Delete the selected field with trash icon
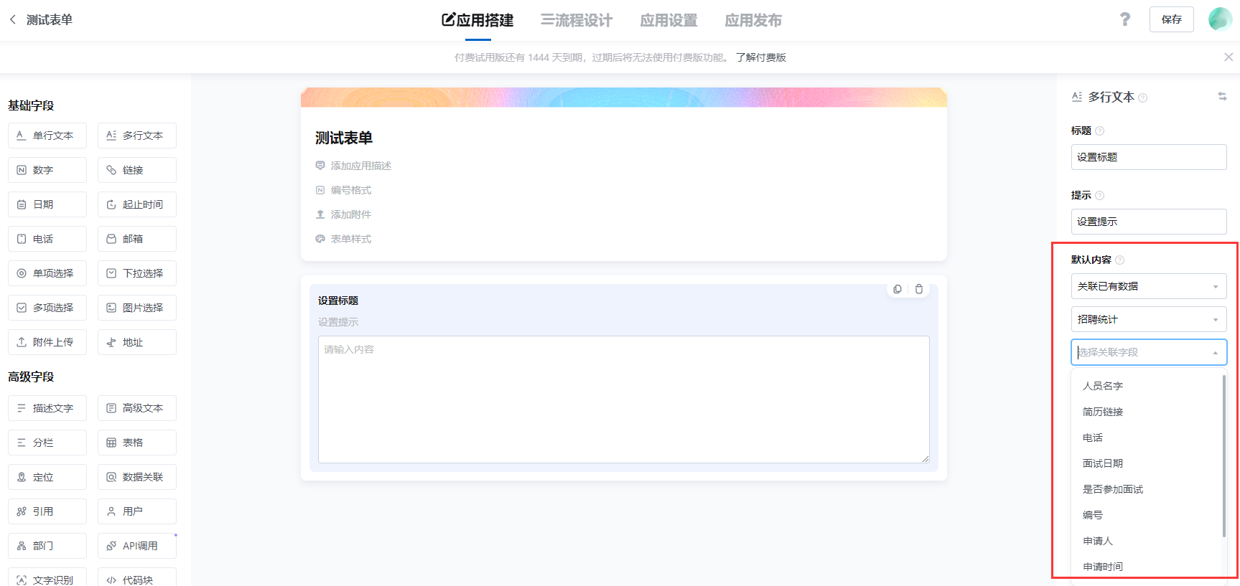Screen dimensions: 1240x586 tap(919, 289)
